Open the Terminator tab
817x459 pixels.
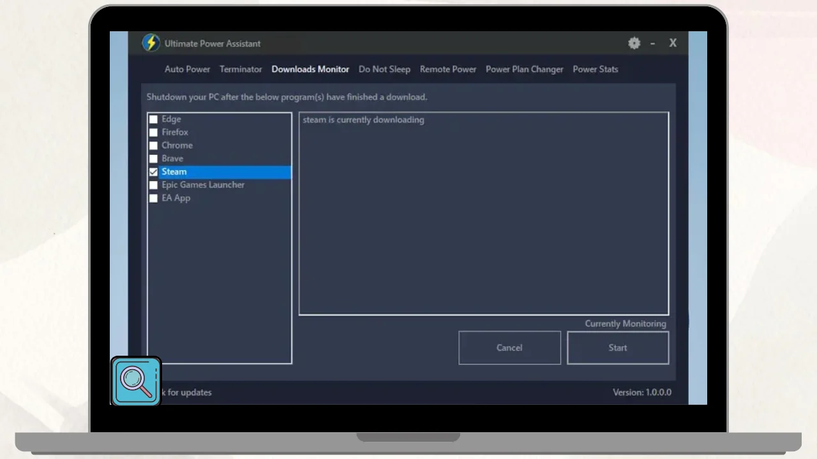(x=241, y=69)
